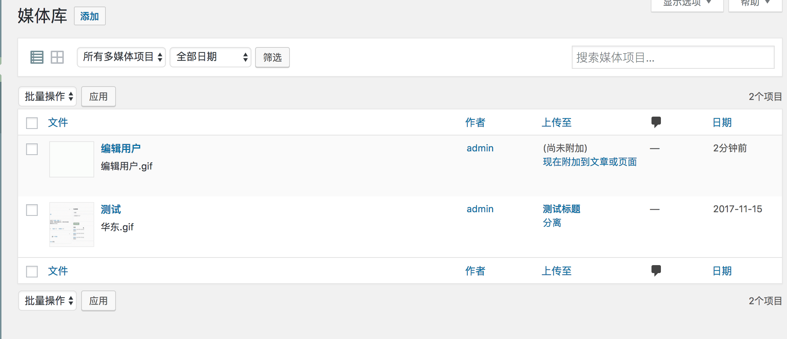This screenshot has width=787, height=339.
Task: Open 编辑用户.gif blank thumbnail
Action: 72,159
